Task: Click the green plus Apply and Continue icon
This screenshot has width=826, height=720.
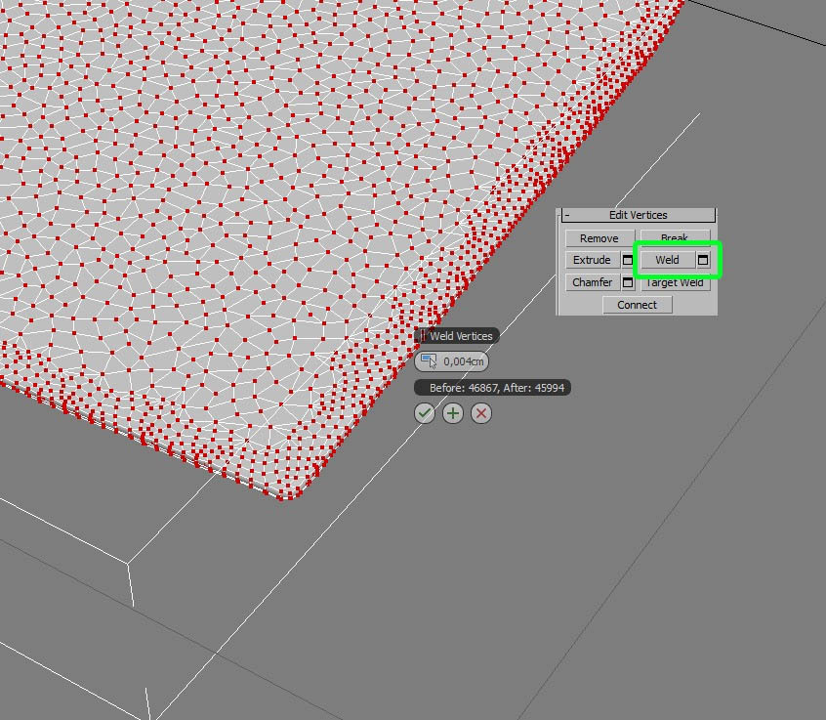Action: [x=453, y=413]
